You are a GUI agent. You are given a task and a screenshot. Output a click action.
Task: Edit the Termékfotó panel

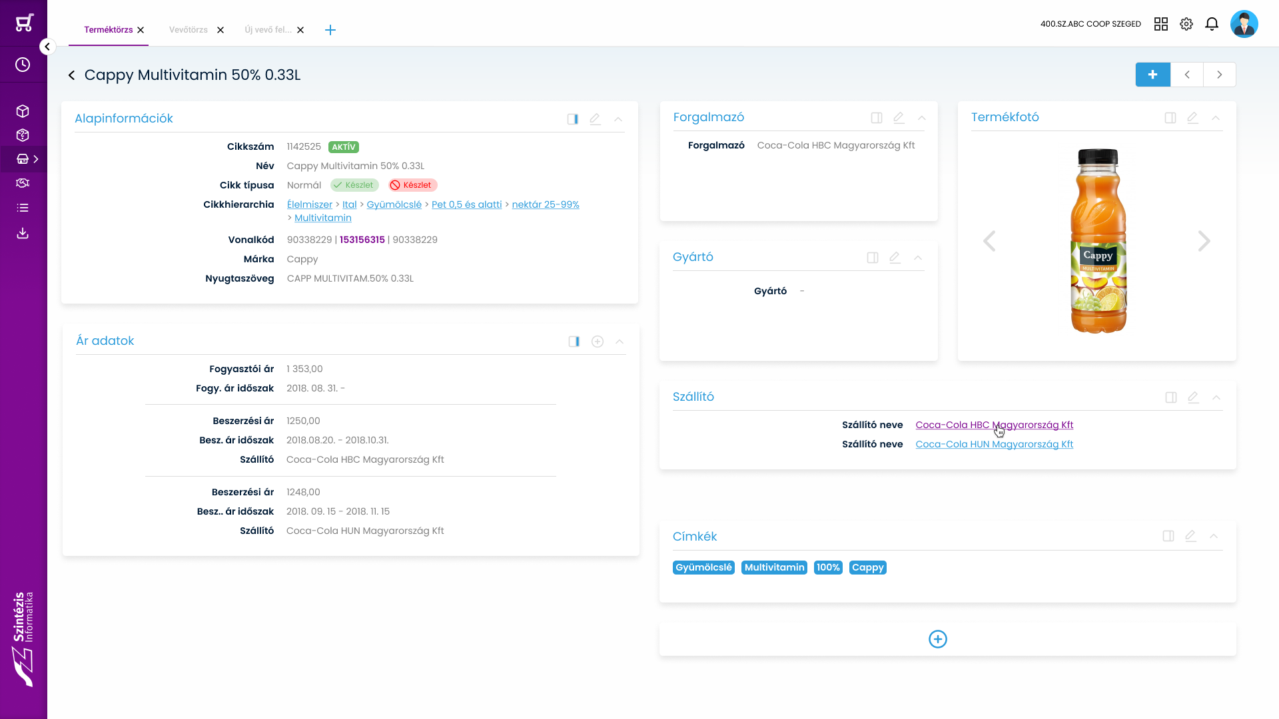coord(1192,118)
